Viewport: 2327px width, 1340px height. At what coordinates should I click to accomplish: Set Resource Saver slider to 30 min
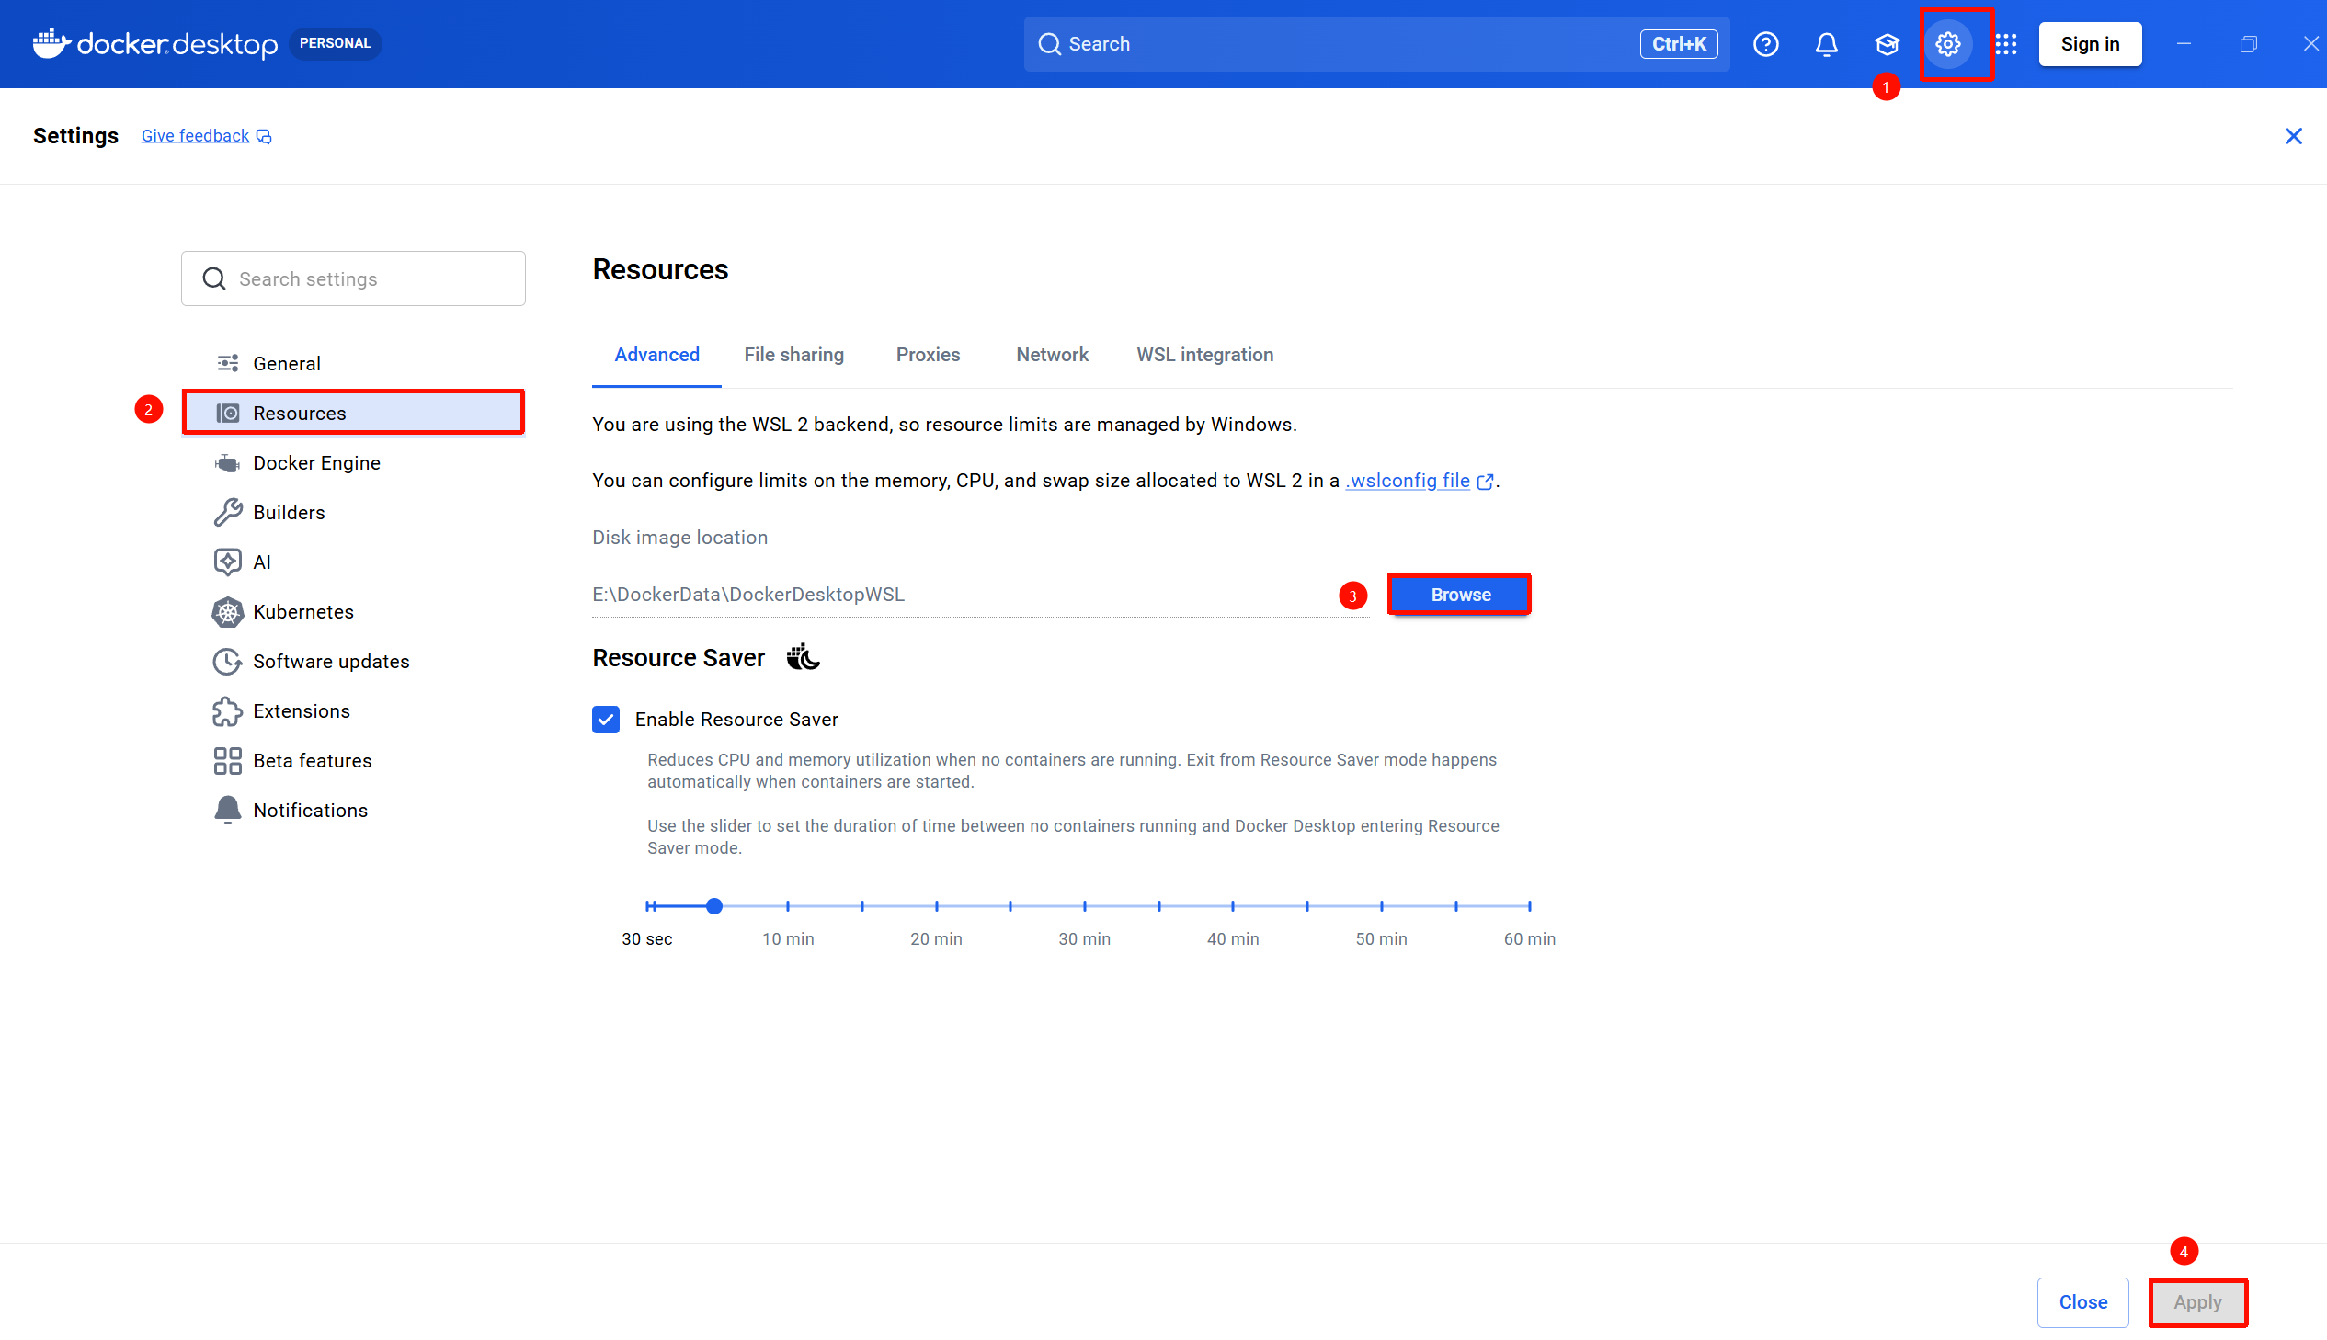click(1084, 906)
